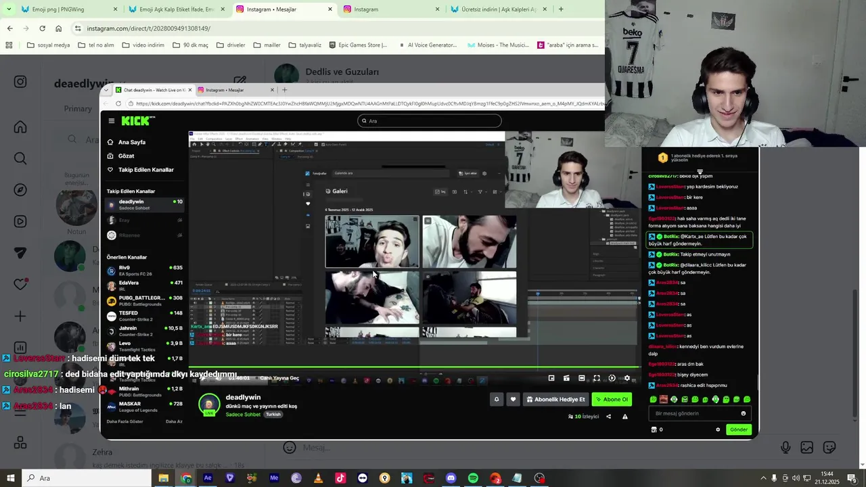
Task: Open driveler bookmarks folder
Action: [x=231, y=45]
